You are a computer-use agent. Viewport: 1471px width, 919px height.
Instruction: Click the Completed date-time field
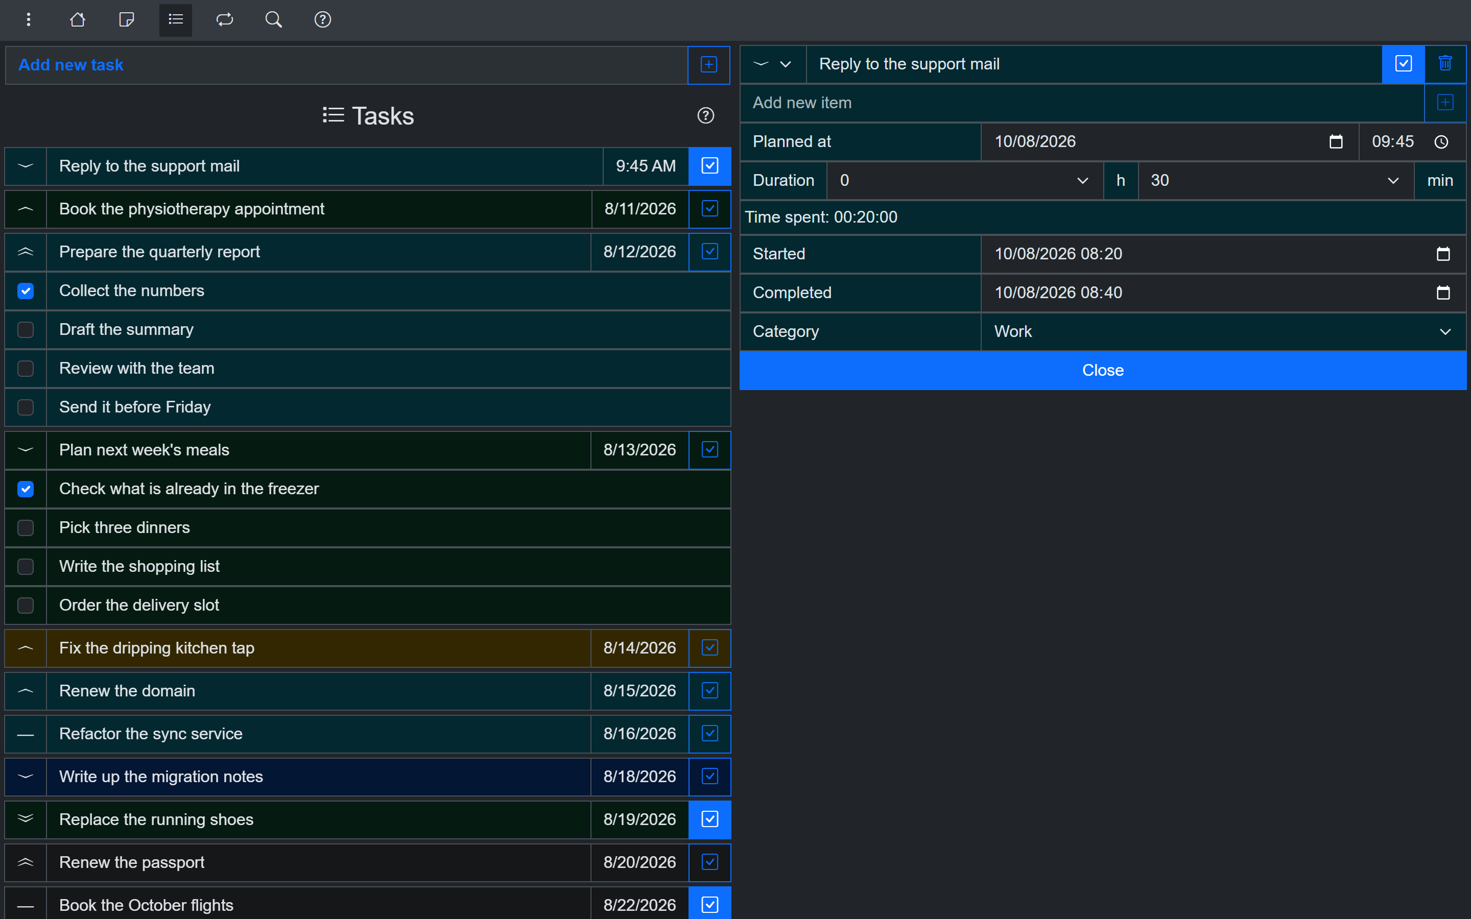(1223, 293)
